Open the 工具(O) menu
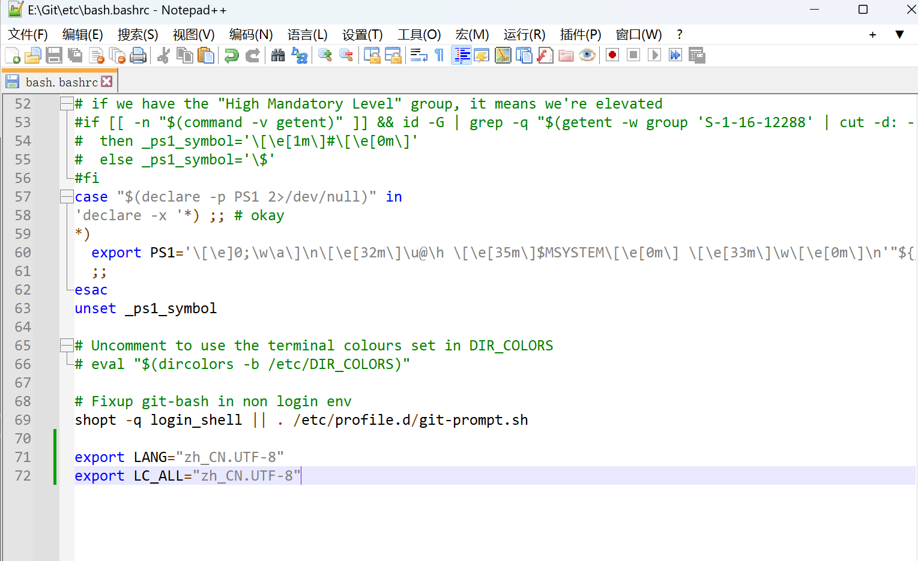 point(419,35)
